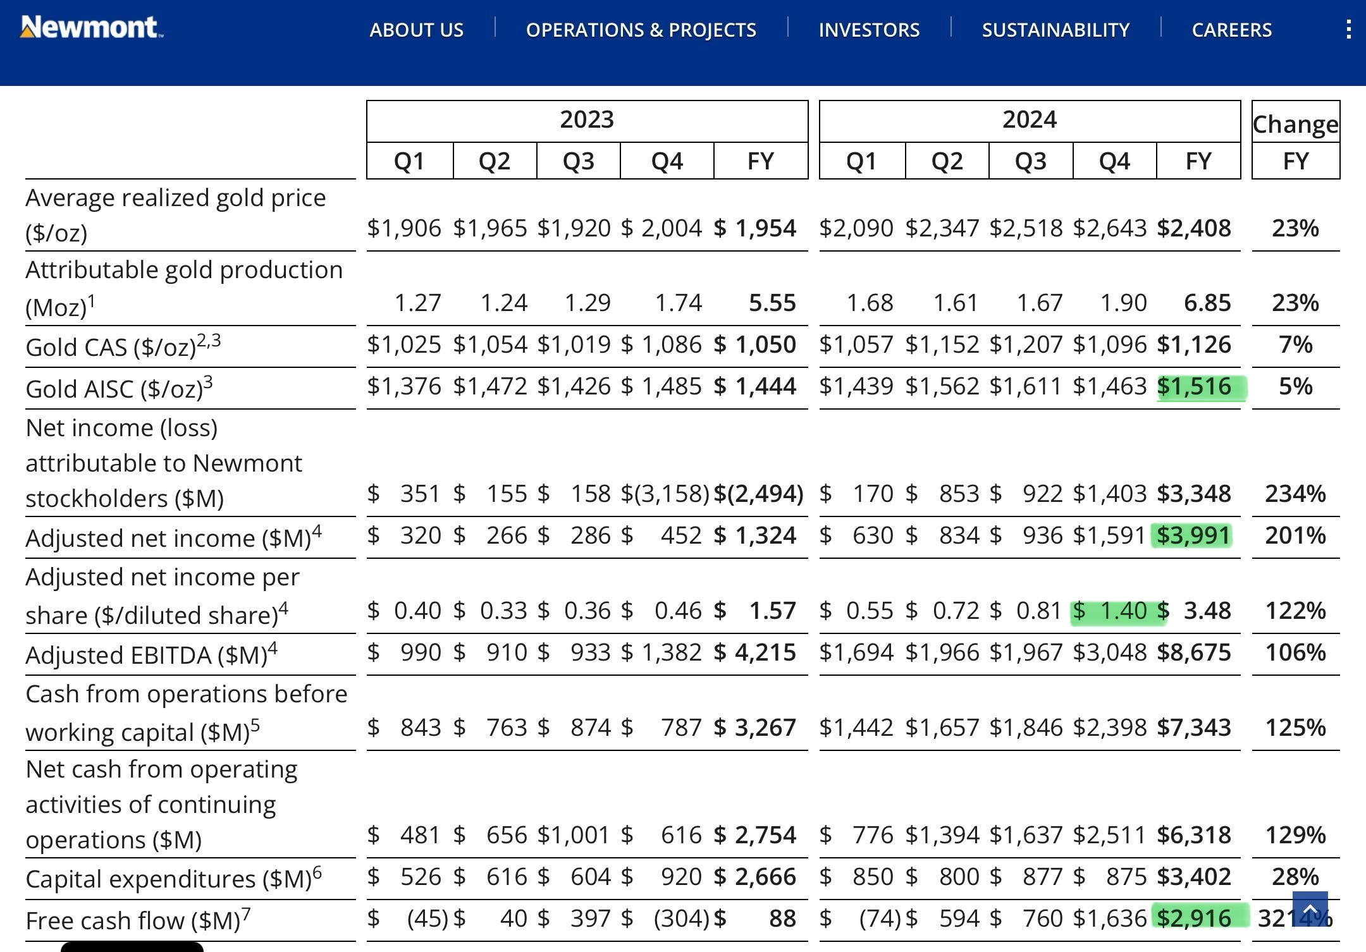Viewport: 1366px width, 952px height.
Task: Select 2023 FY Gold AISC $1,444
Action: point(755,387)
